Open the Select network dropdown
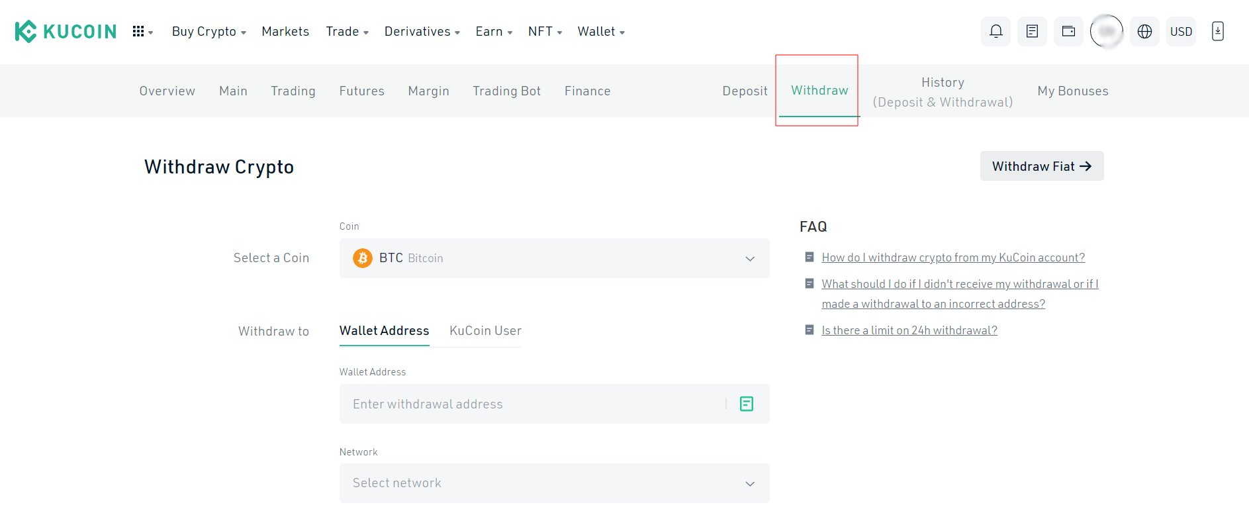The image size is (1249, 519). (x=554, y=483)
